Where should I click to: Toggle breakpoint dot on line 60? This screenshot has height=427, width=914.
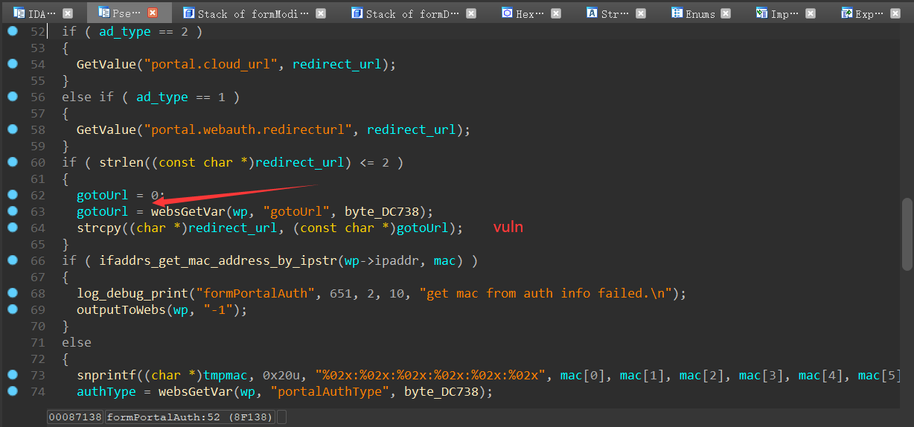(x=13, y=161)
